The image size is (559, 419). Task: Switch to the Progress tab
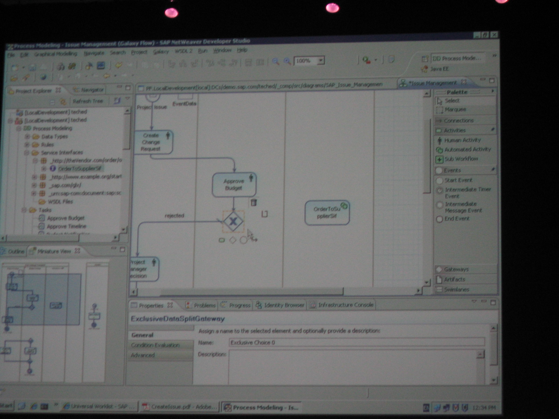click(235, 305)
